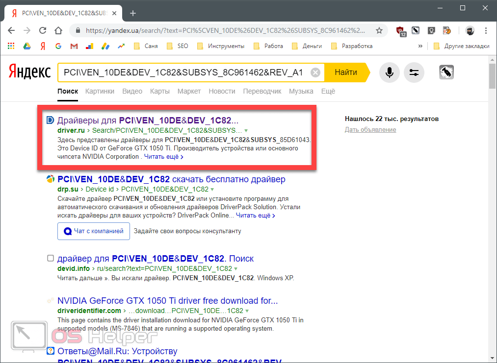Expand drp.su result dropdown arrow
Screen dimensions: 497x363
[212, 189]
